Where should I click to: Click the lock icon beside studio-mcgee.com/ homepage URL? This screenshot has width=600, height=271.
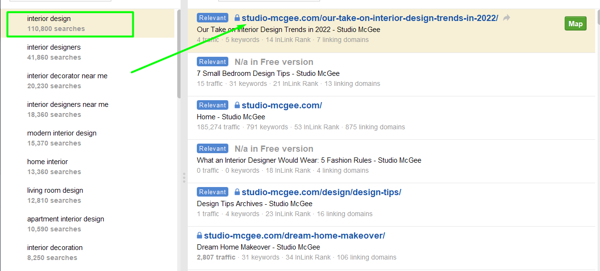(x=237, y=105)
